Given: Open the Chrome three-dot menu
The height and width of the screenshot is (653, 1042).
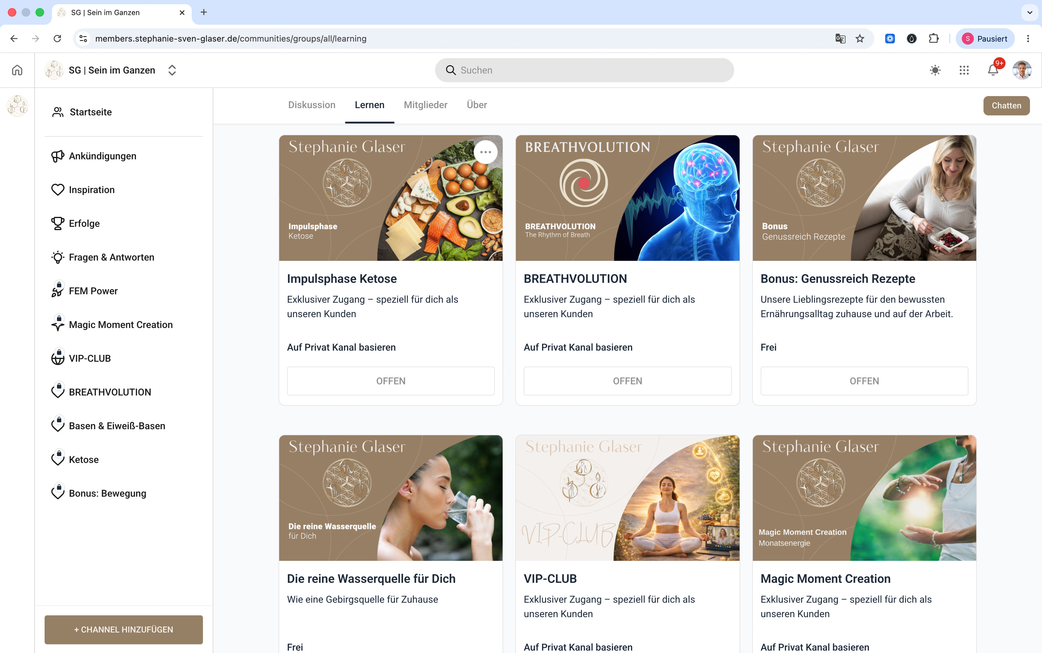Looking at the screenshot, I should tap(1028, 39).
